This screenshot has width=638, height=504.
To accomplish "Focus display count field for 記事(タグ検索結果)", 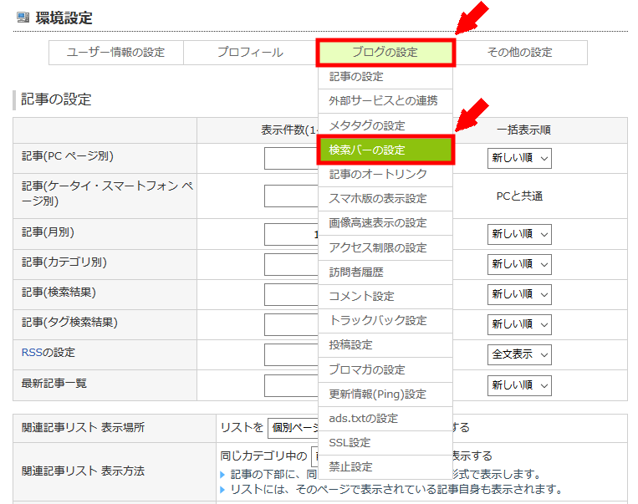I will point(291,324).
